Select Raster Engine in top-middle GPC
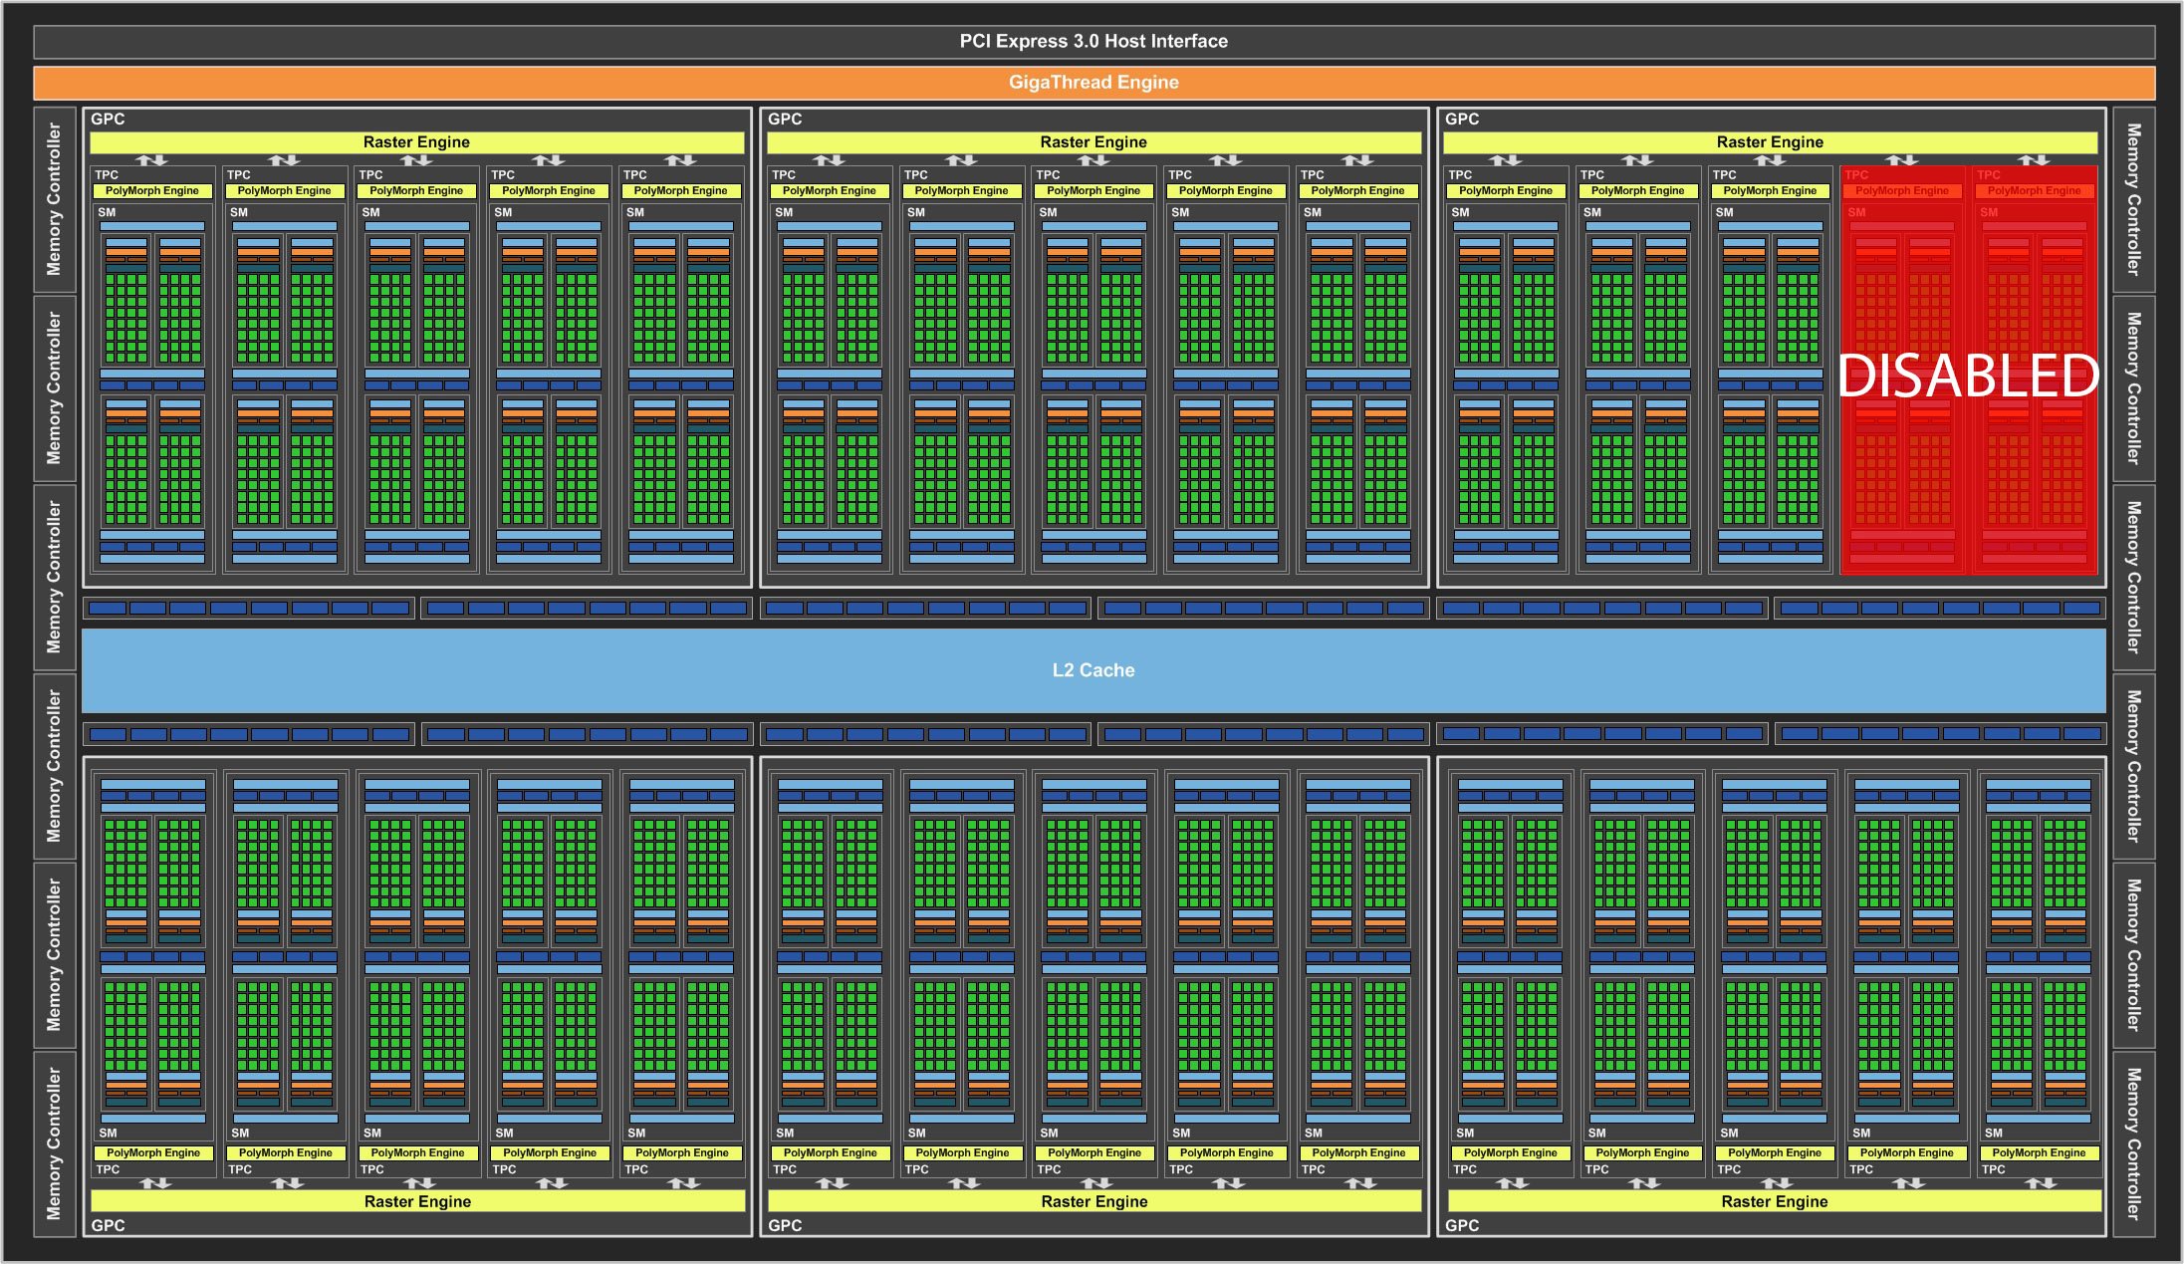Viewport: 2184px width, 1264px height. [1092, 142]
